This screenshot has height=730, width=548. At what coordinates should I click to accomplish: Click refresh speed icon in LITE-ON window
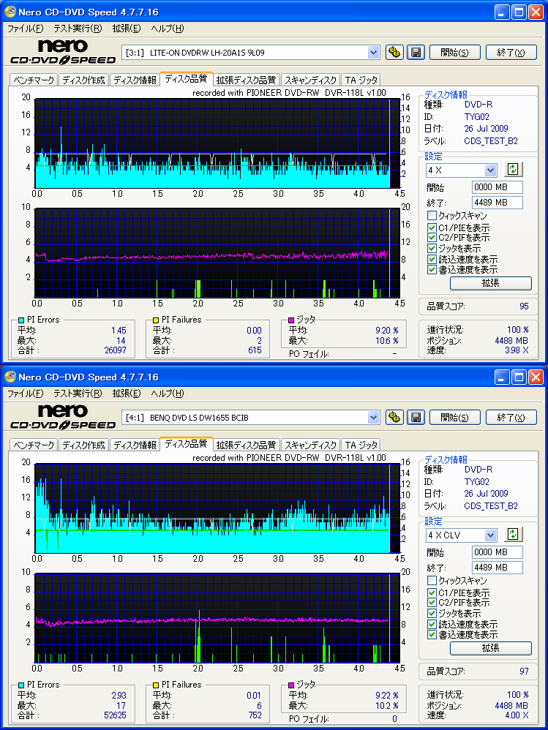click(x=513, y=170)
